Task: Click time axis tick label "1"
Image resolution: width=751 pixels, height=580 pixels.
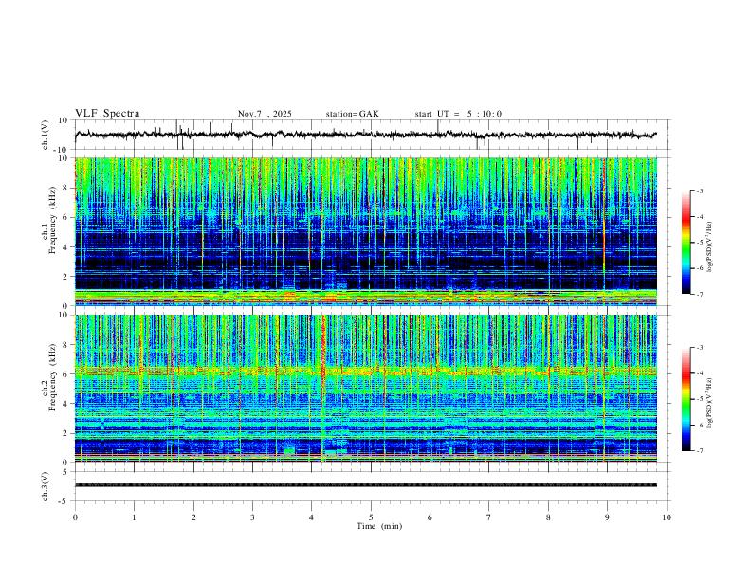Action: coord(134,517)
